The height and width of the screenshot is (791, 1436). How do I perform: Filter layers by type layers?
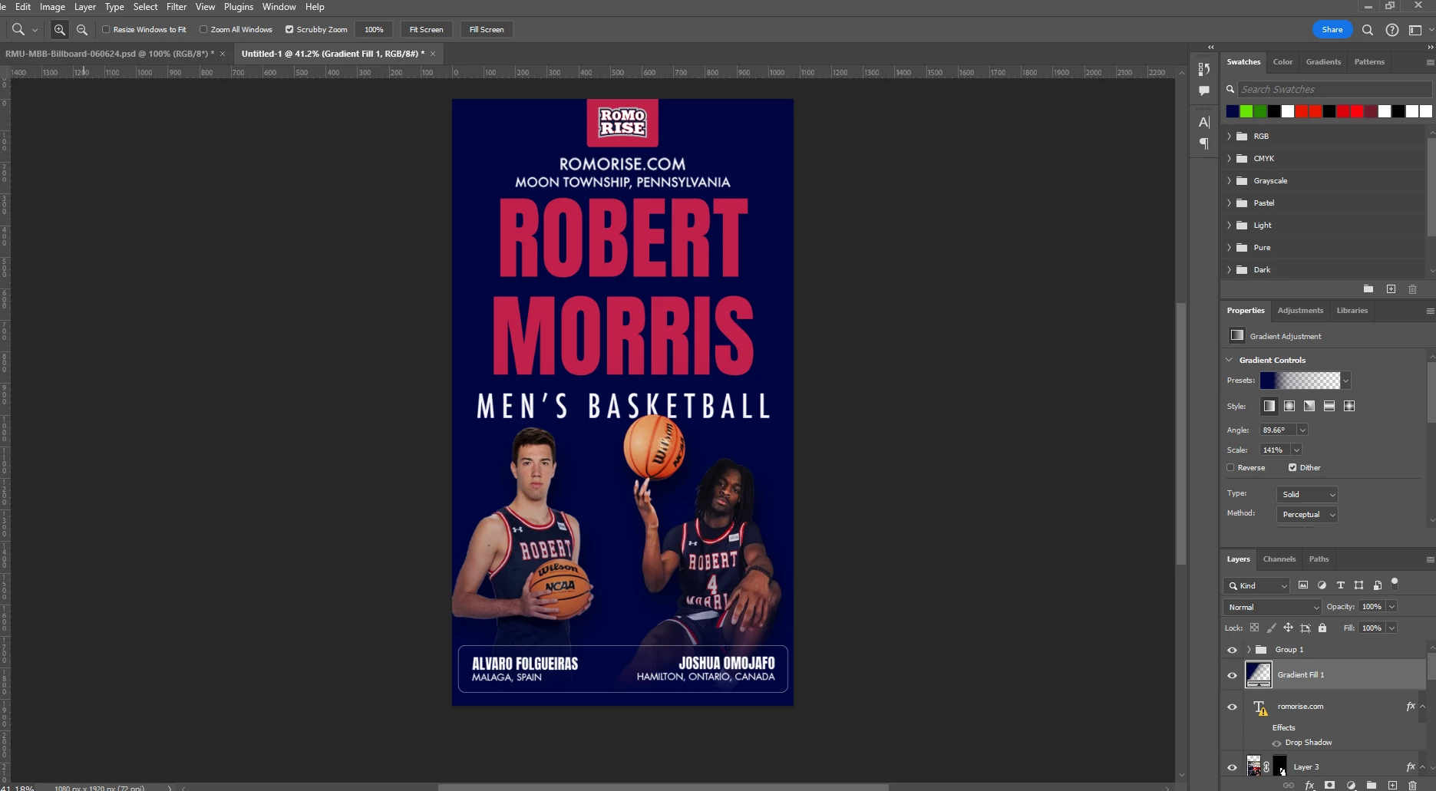click(x=1341, y=585)
